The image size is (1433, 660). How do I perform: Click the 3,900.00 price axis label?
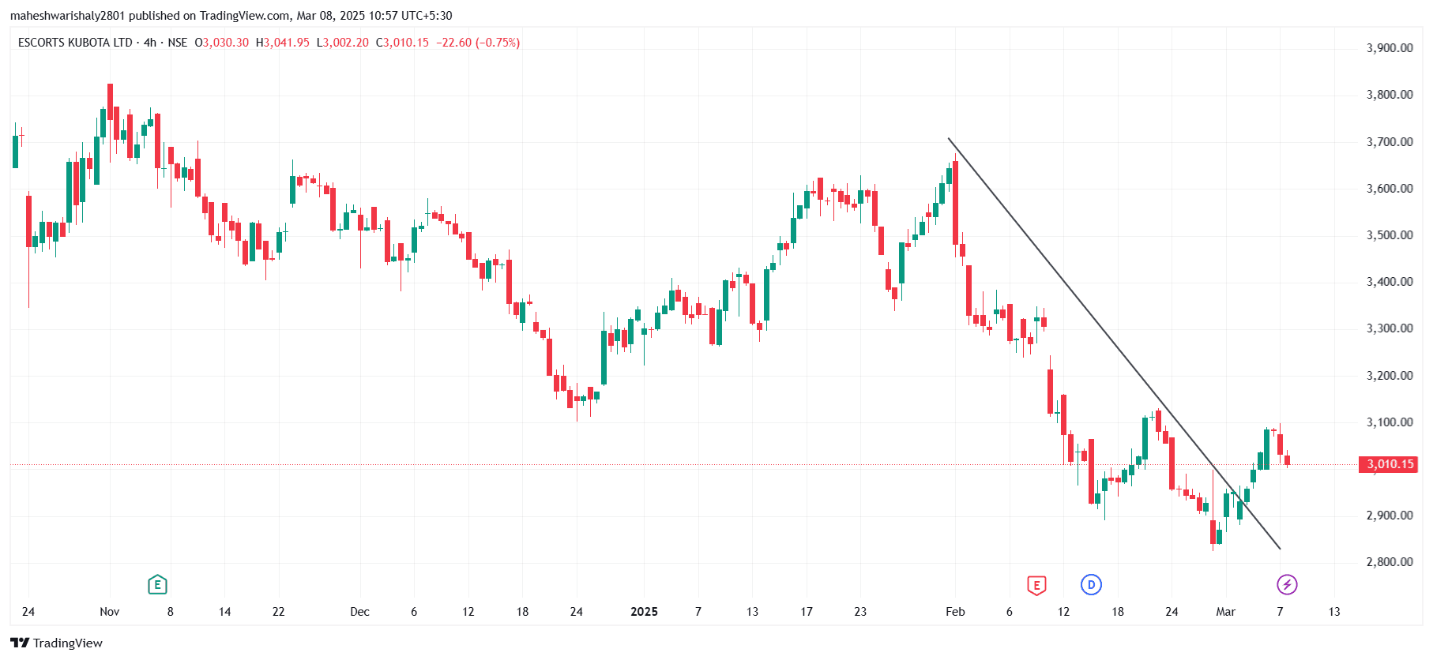[1390, 48]
